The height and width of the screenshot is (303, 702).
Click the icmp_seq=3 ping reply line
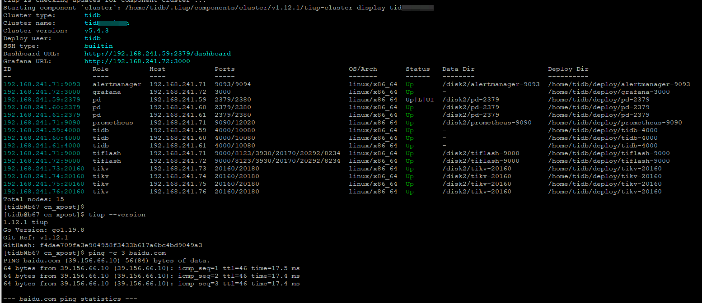point(151,284)
